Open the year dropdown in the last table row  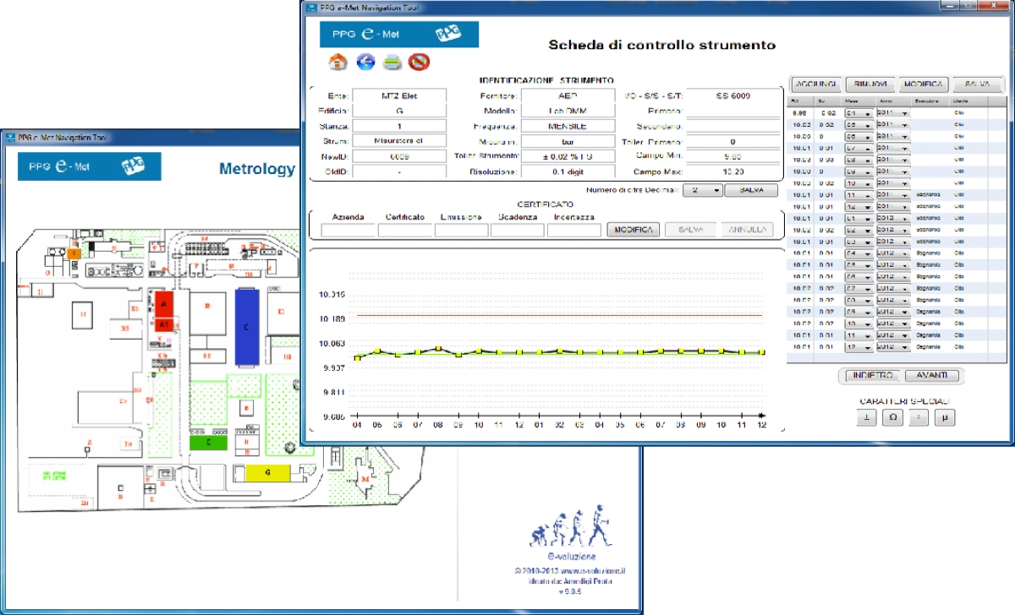892,347
